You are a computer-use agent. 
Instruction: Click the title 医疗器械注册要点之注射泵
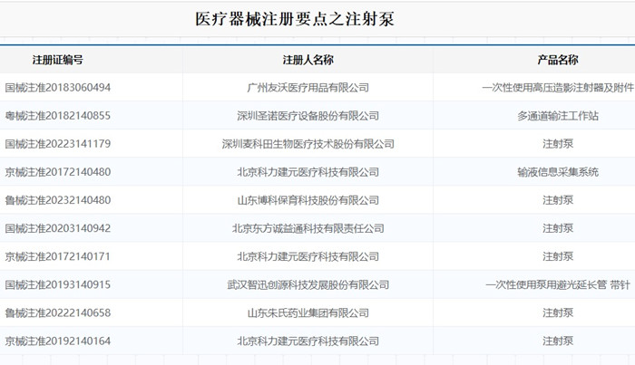click(295, 19)
